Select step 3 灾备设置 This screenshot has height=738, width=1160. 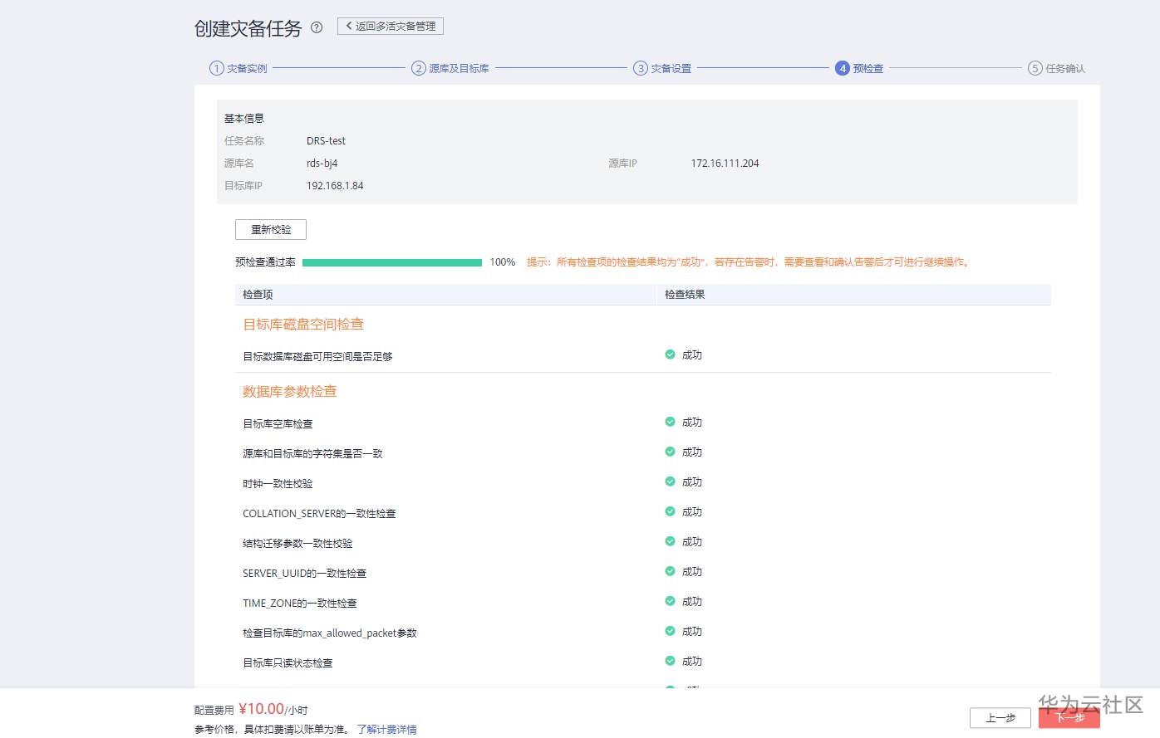click(662, 68)
